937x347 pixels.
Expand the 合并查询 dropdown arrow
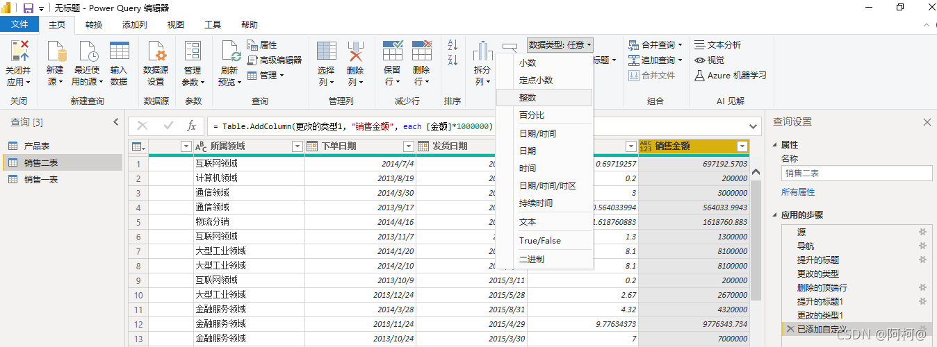(680, 45)
